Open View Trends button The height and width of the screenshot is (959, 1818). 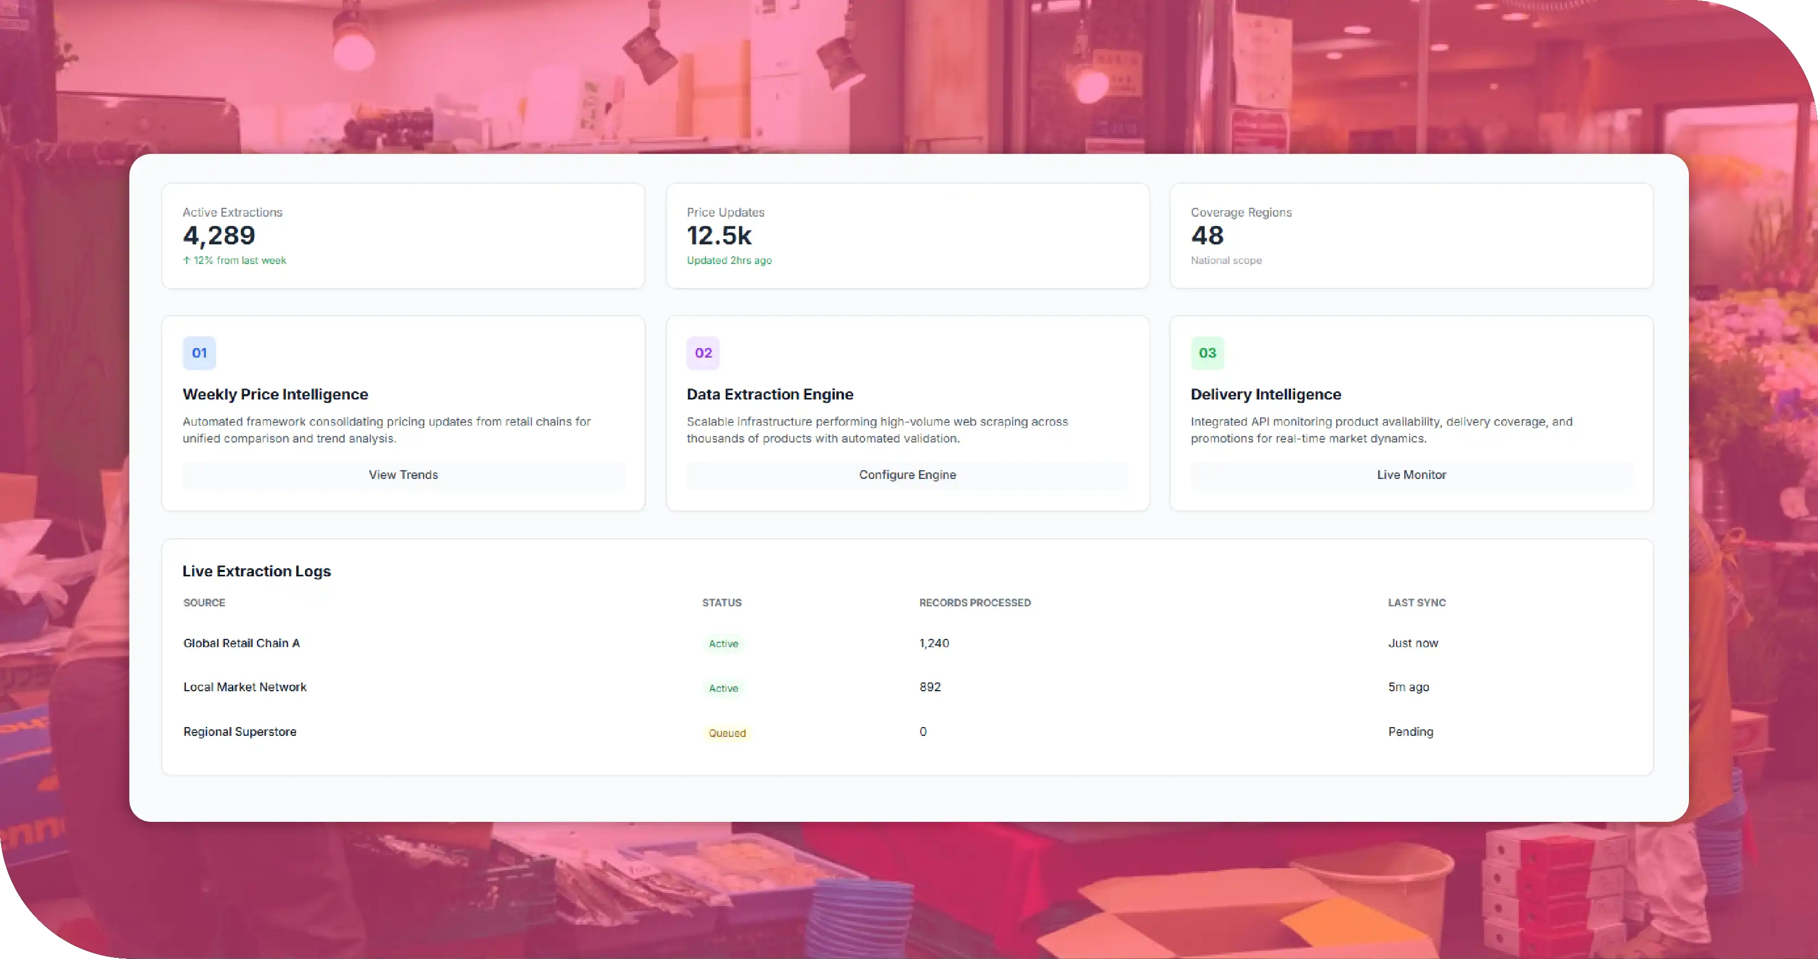click(x=403, y=475)
